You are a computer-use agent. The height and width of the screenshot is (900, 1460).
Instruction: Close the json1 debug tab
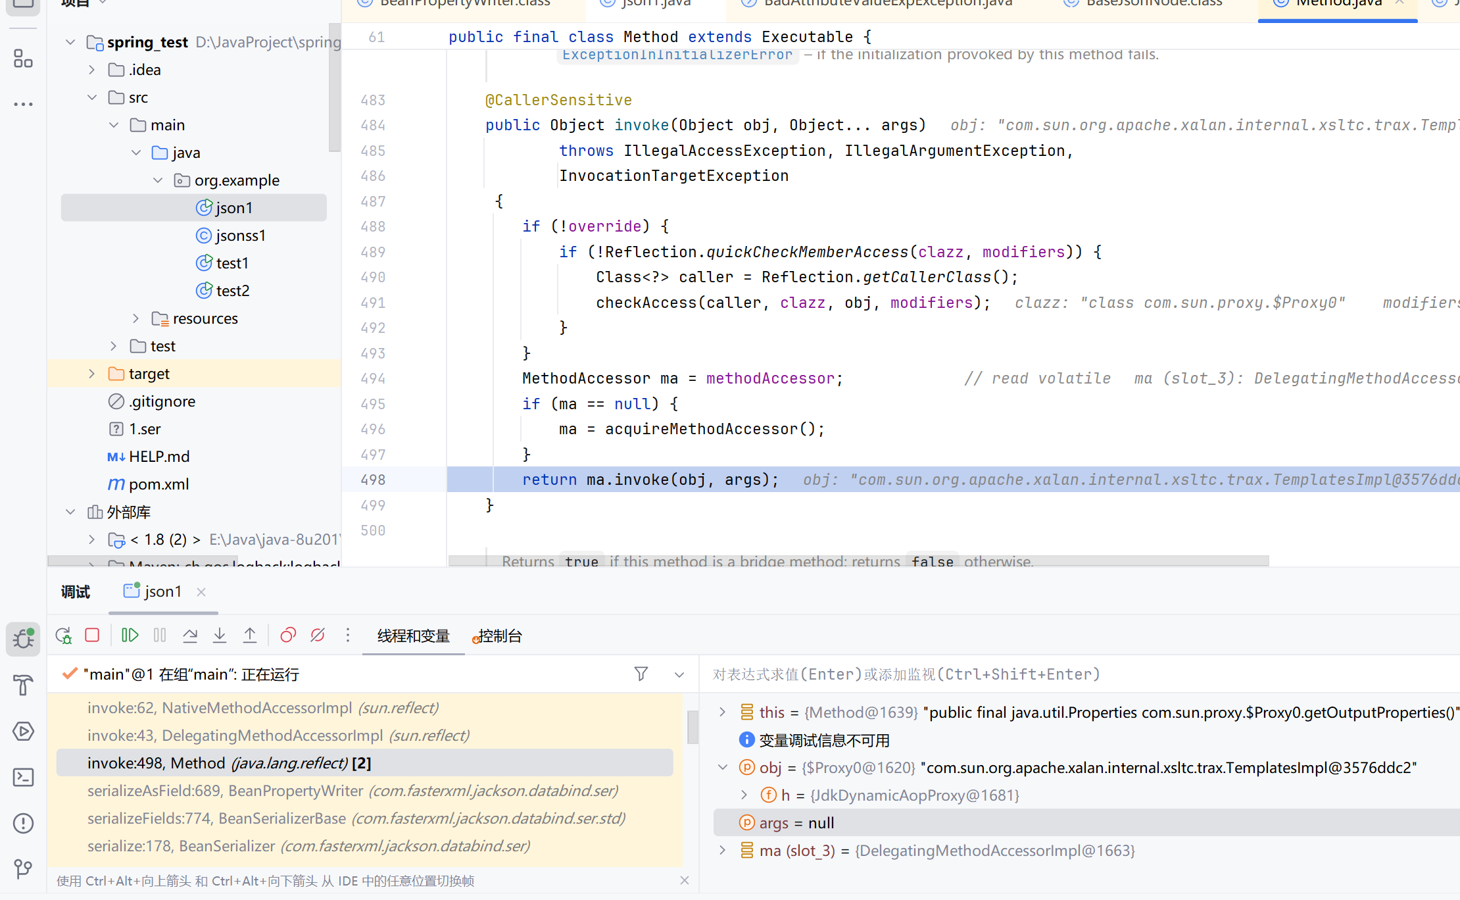(x=201, y=592)
